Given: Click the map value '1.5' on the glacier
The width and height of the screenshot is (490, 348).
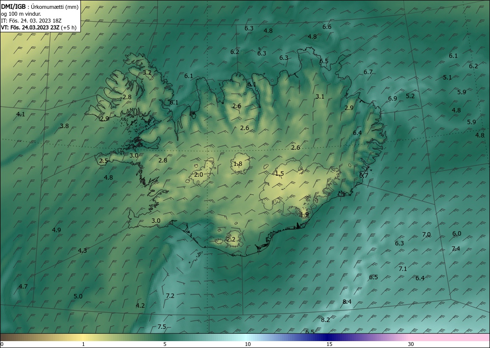Looking at the screenshot, I should 279,173.
